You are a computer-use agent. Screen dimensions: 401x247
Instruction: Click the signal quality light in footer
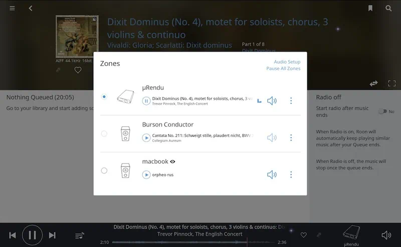tap(291, 230)
